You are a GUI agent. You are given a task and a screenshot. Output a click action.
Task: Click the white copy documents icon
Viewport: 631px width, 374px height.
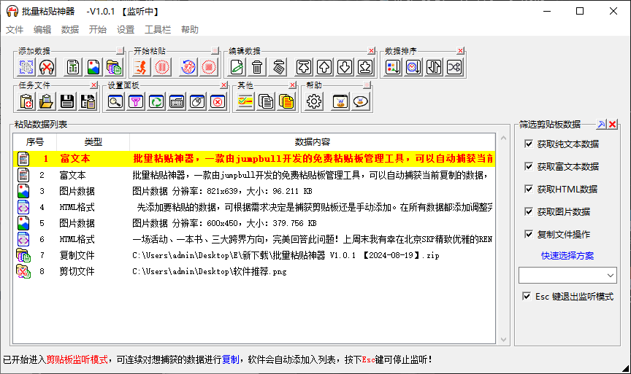click(266, 101)
